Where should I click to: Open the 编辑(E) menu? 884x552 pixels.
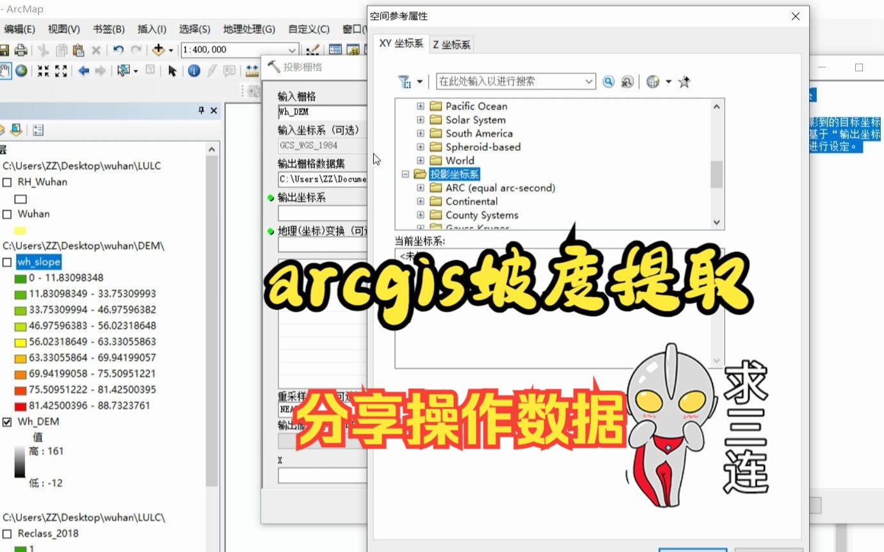click(x=19, y=29)
